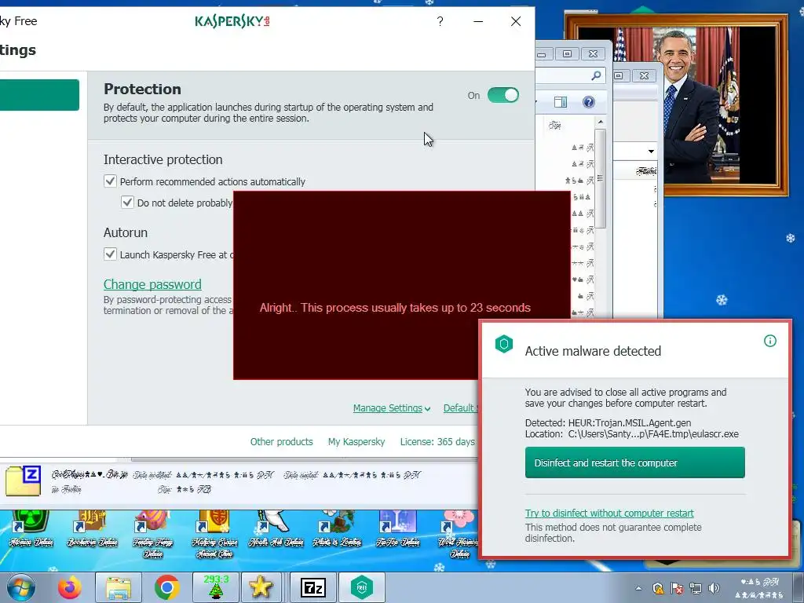Click Disinfect and restart the computer

tap(634, 462)
